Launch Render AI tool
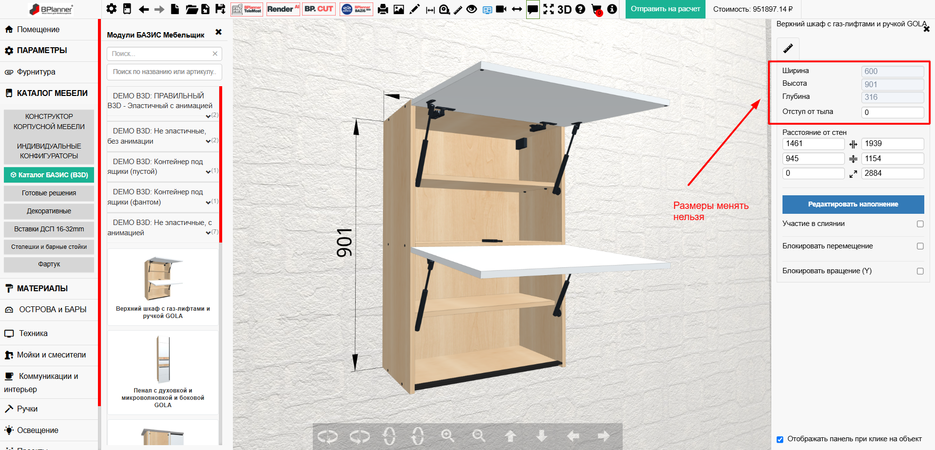This screenshot has width=935, height=450. [x=283, y=9]
